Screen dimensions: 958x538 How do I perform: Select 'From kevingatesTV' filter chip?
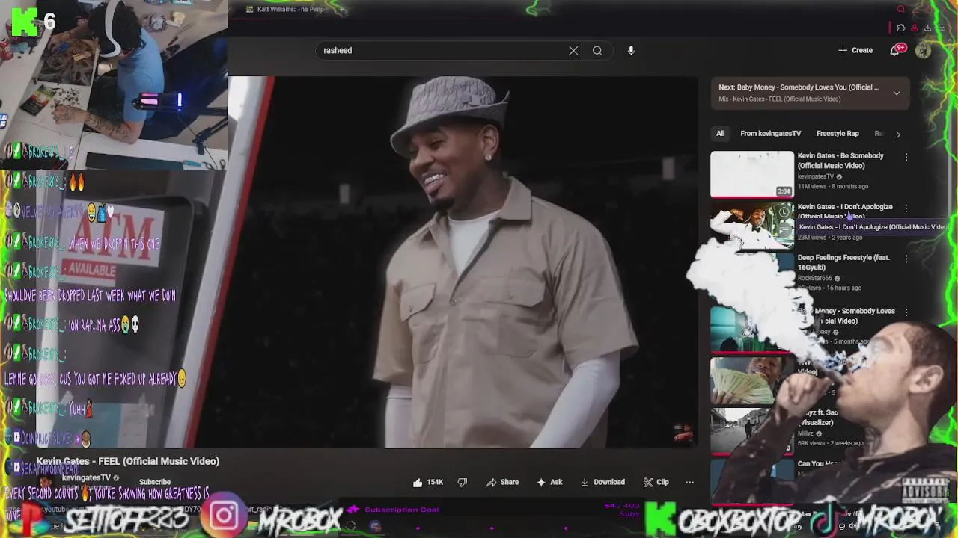coord(770,134)
